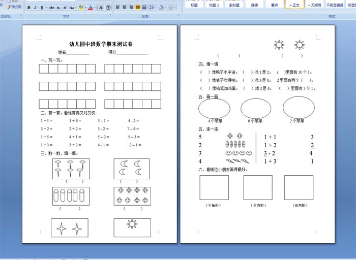Apply yellow text highlight color

point(81,8)
